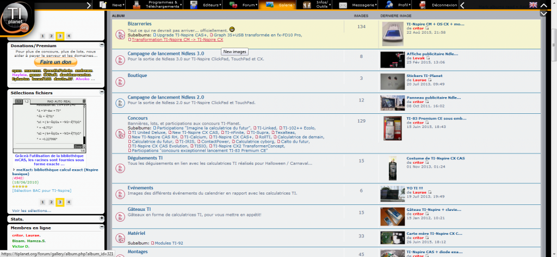Open the Concours album title

pyautogui.click(x=138, y=118)
